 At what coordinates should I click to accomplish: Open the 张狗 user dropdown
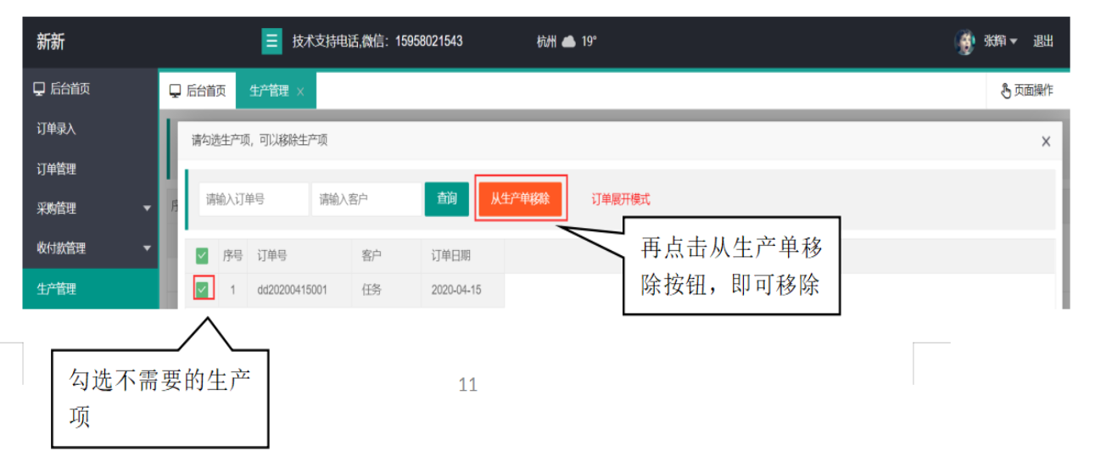coord(1000,42)
